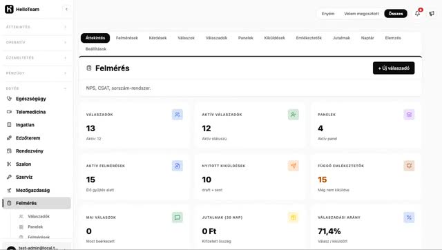Open the Jutalmak tab
Screen dimensions: 442x250
341,38
